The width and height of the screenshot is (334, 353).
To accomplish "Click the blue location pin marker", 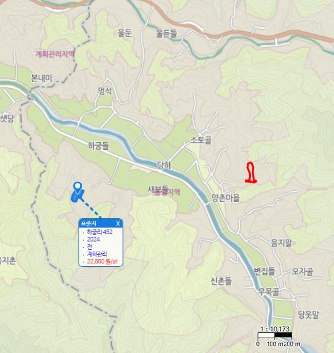I will coord(78,188).
